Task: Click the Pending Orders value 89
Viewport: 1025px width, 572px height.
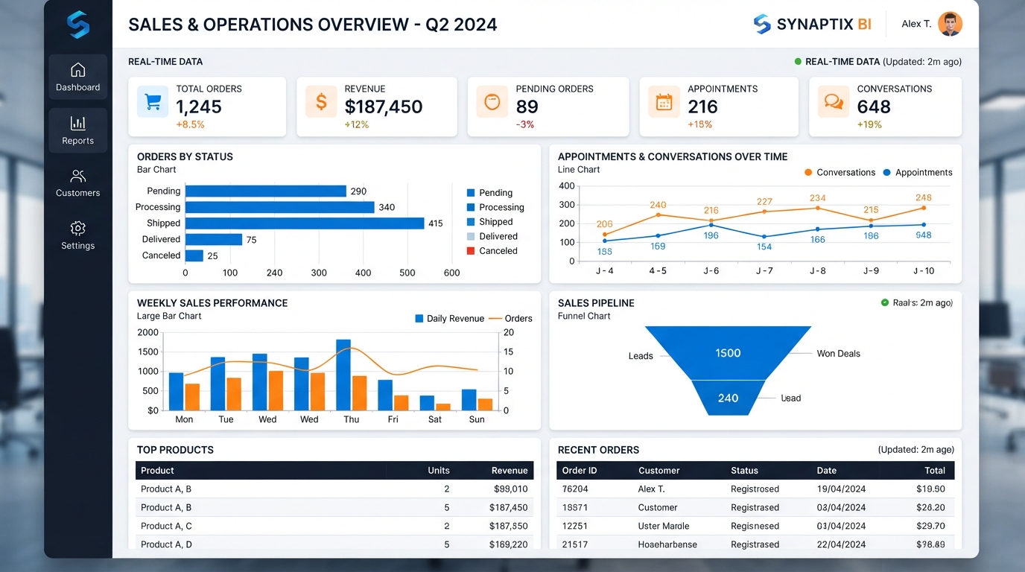Action: [527, 107]
